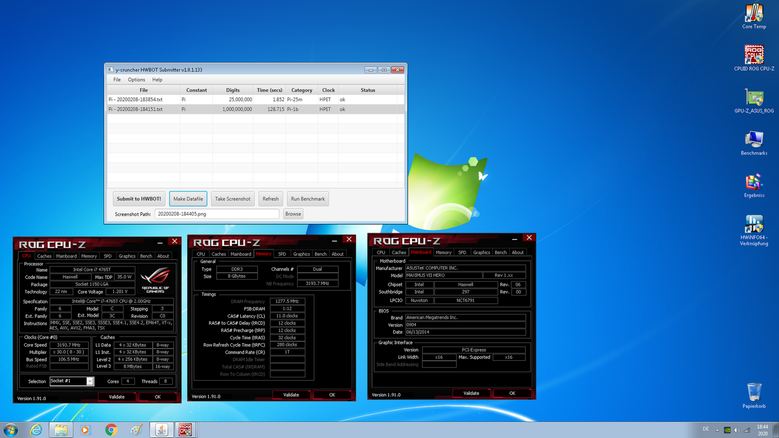Sort by the Category column header

(302, 90)
